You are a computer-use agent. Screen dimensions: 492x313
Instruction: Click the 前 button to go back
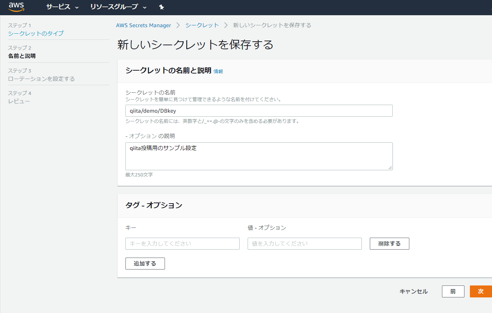(453, 291)
